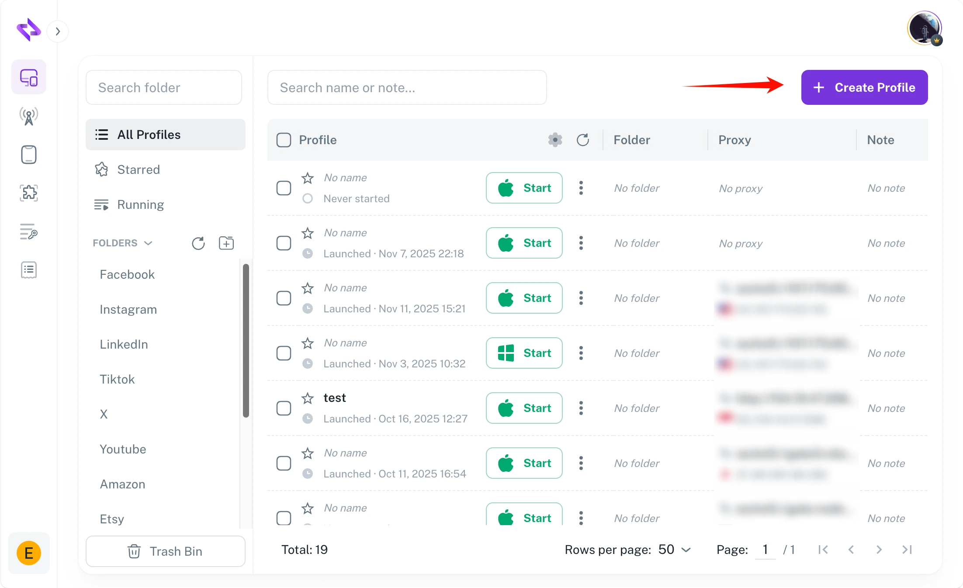Refresh the profile list in header

click(583, 140)
